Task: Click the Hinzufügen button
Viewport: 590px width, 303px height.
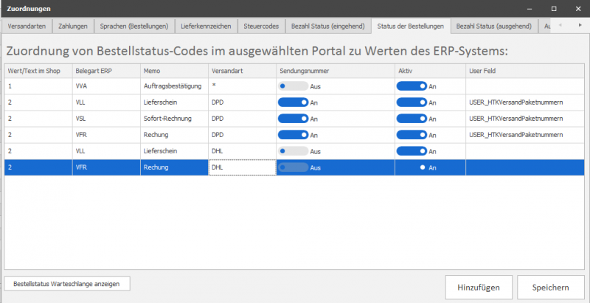Action: [x=479, y=288]
